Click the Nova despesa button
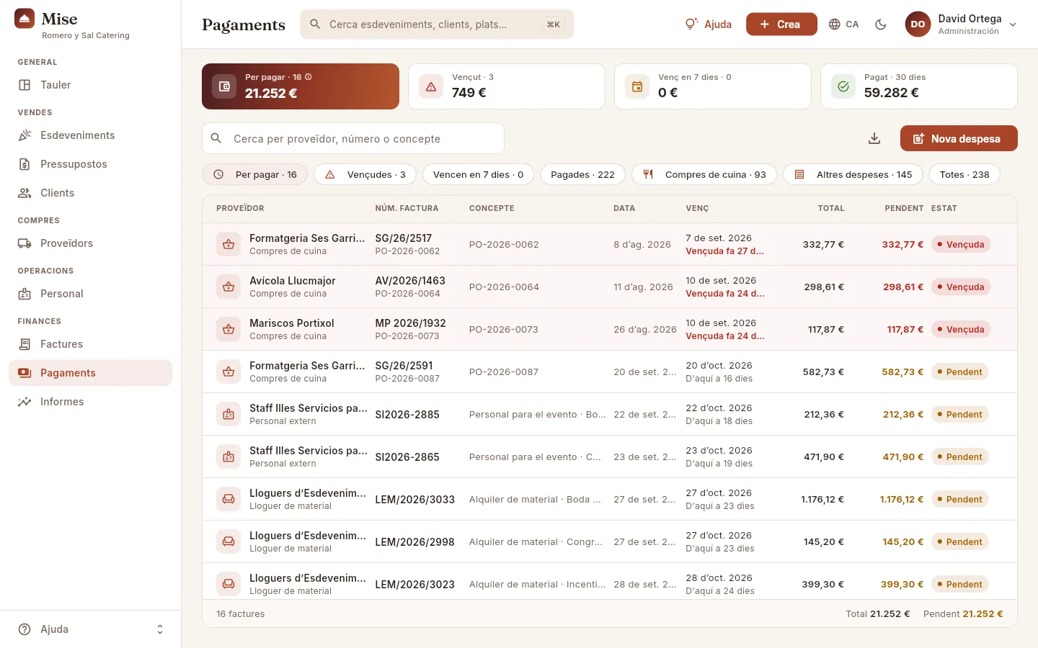The width and height of the screenshot is (1038, 648). click(959, 138)
